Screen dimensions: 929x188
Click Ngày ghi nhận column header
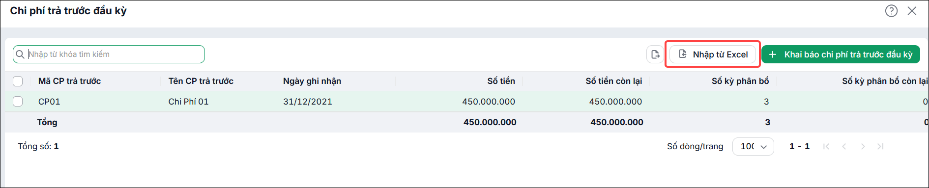312,81
